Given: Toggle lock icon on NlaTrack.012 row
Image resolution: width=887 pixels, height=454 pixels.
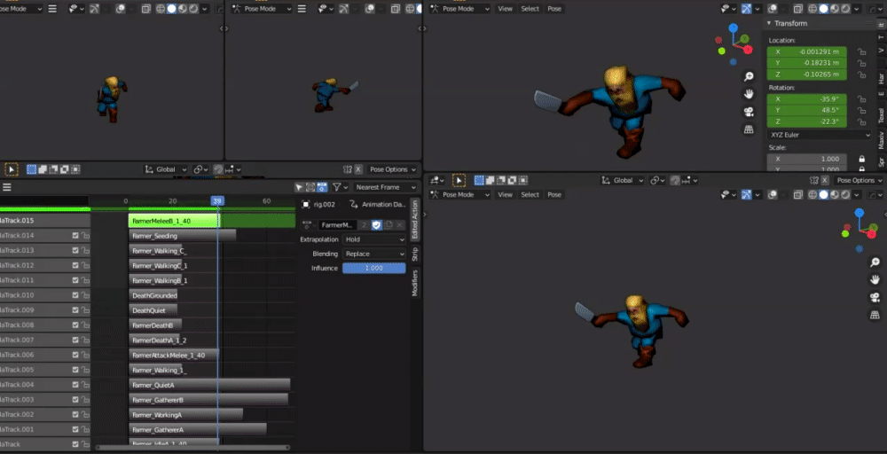Looking at the screenshot, I should [x=85, y=265].
